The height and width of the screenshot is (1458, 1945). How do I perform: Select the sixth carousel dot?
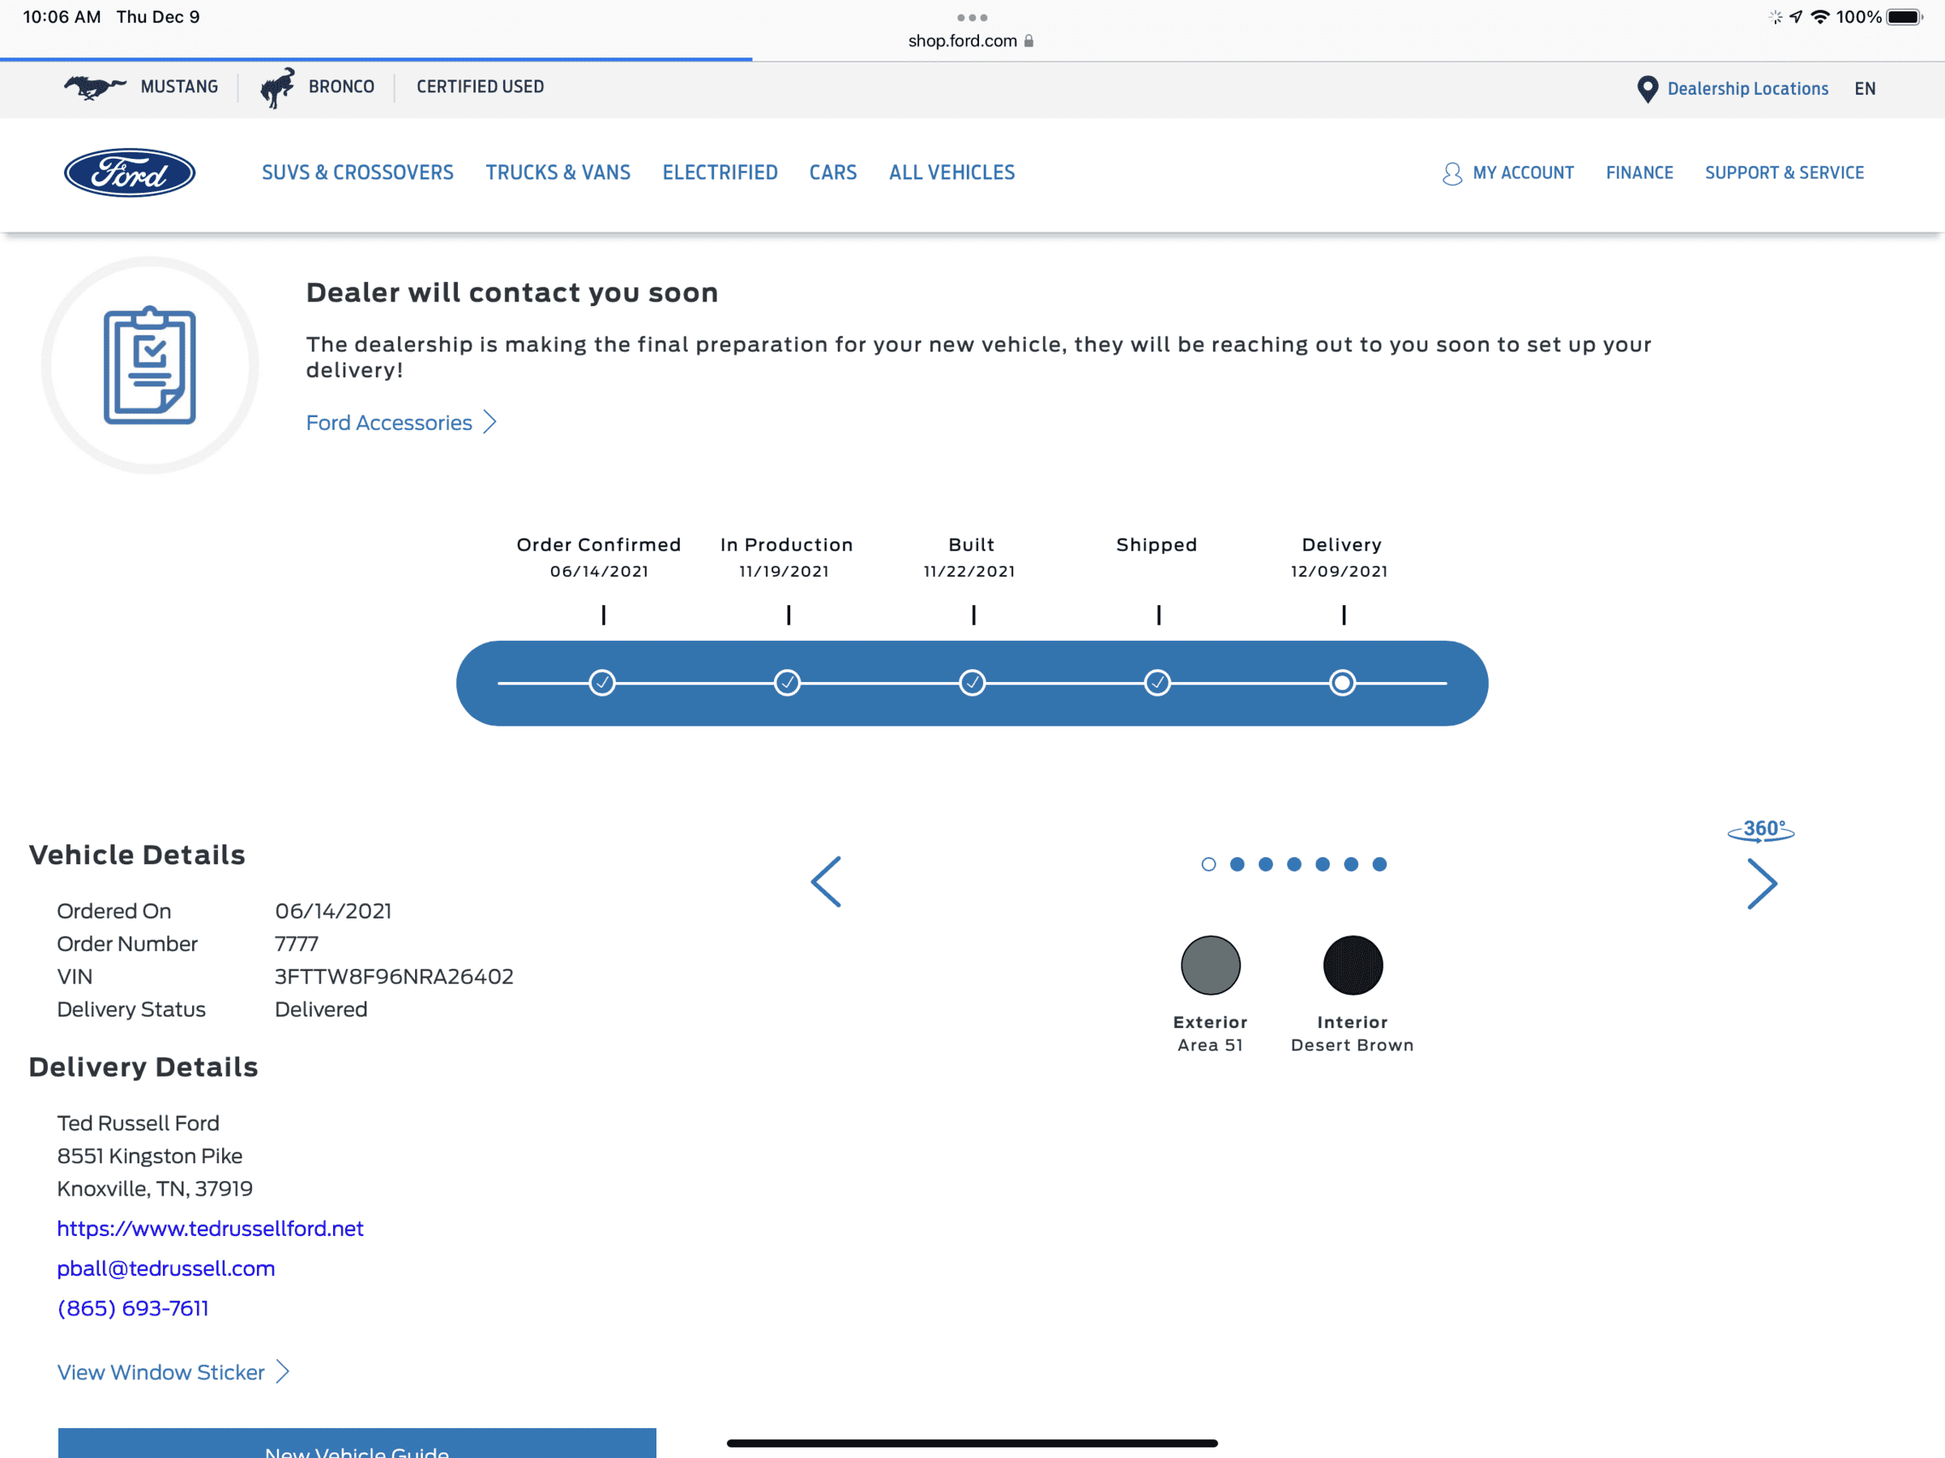point(1352,865)
